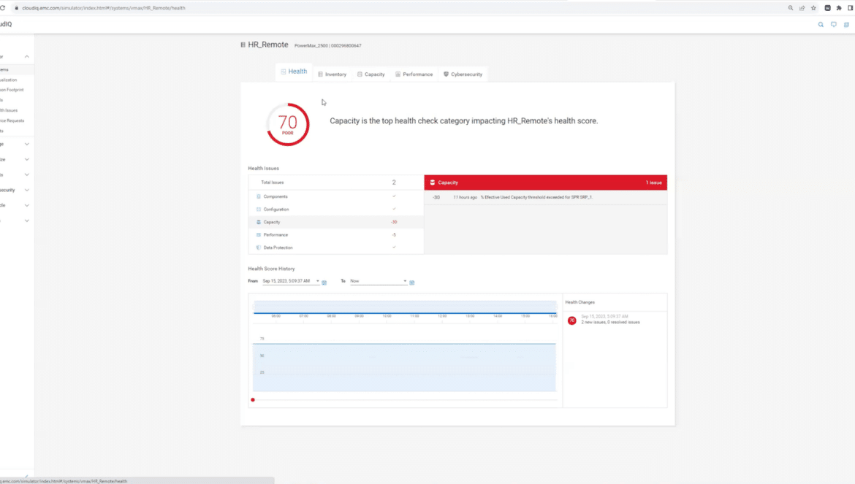Click the browser share page icon
855x484 pixels.
click(802, 8)
